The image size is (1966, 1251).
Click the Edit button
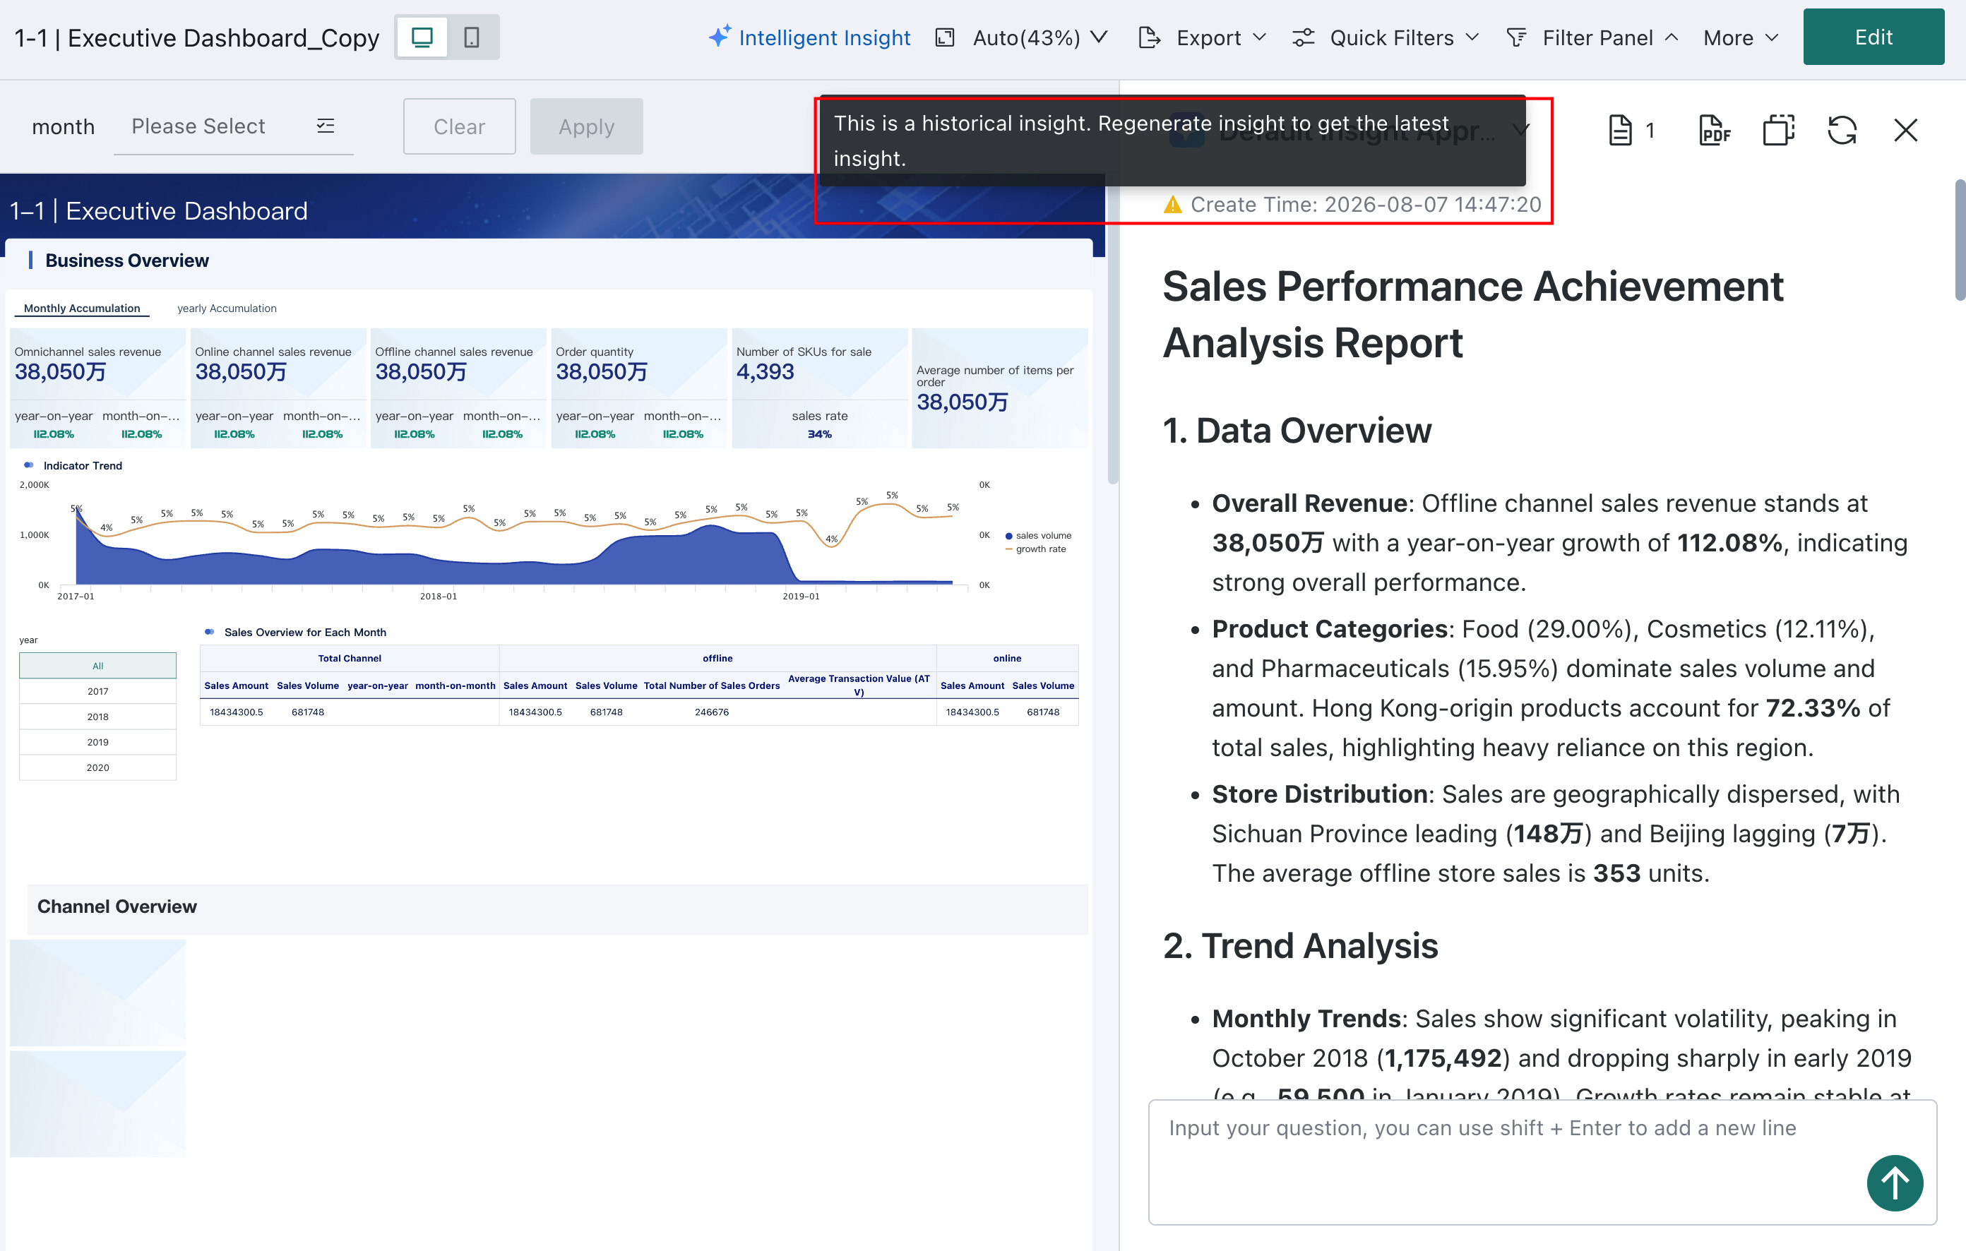1873,37
